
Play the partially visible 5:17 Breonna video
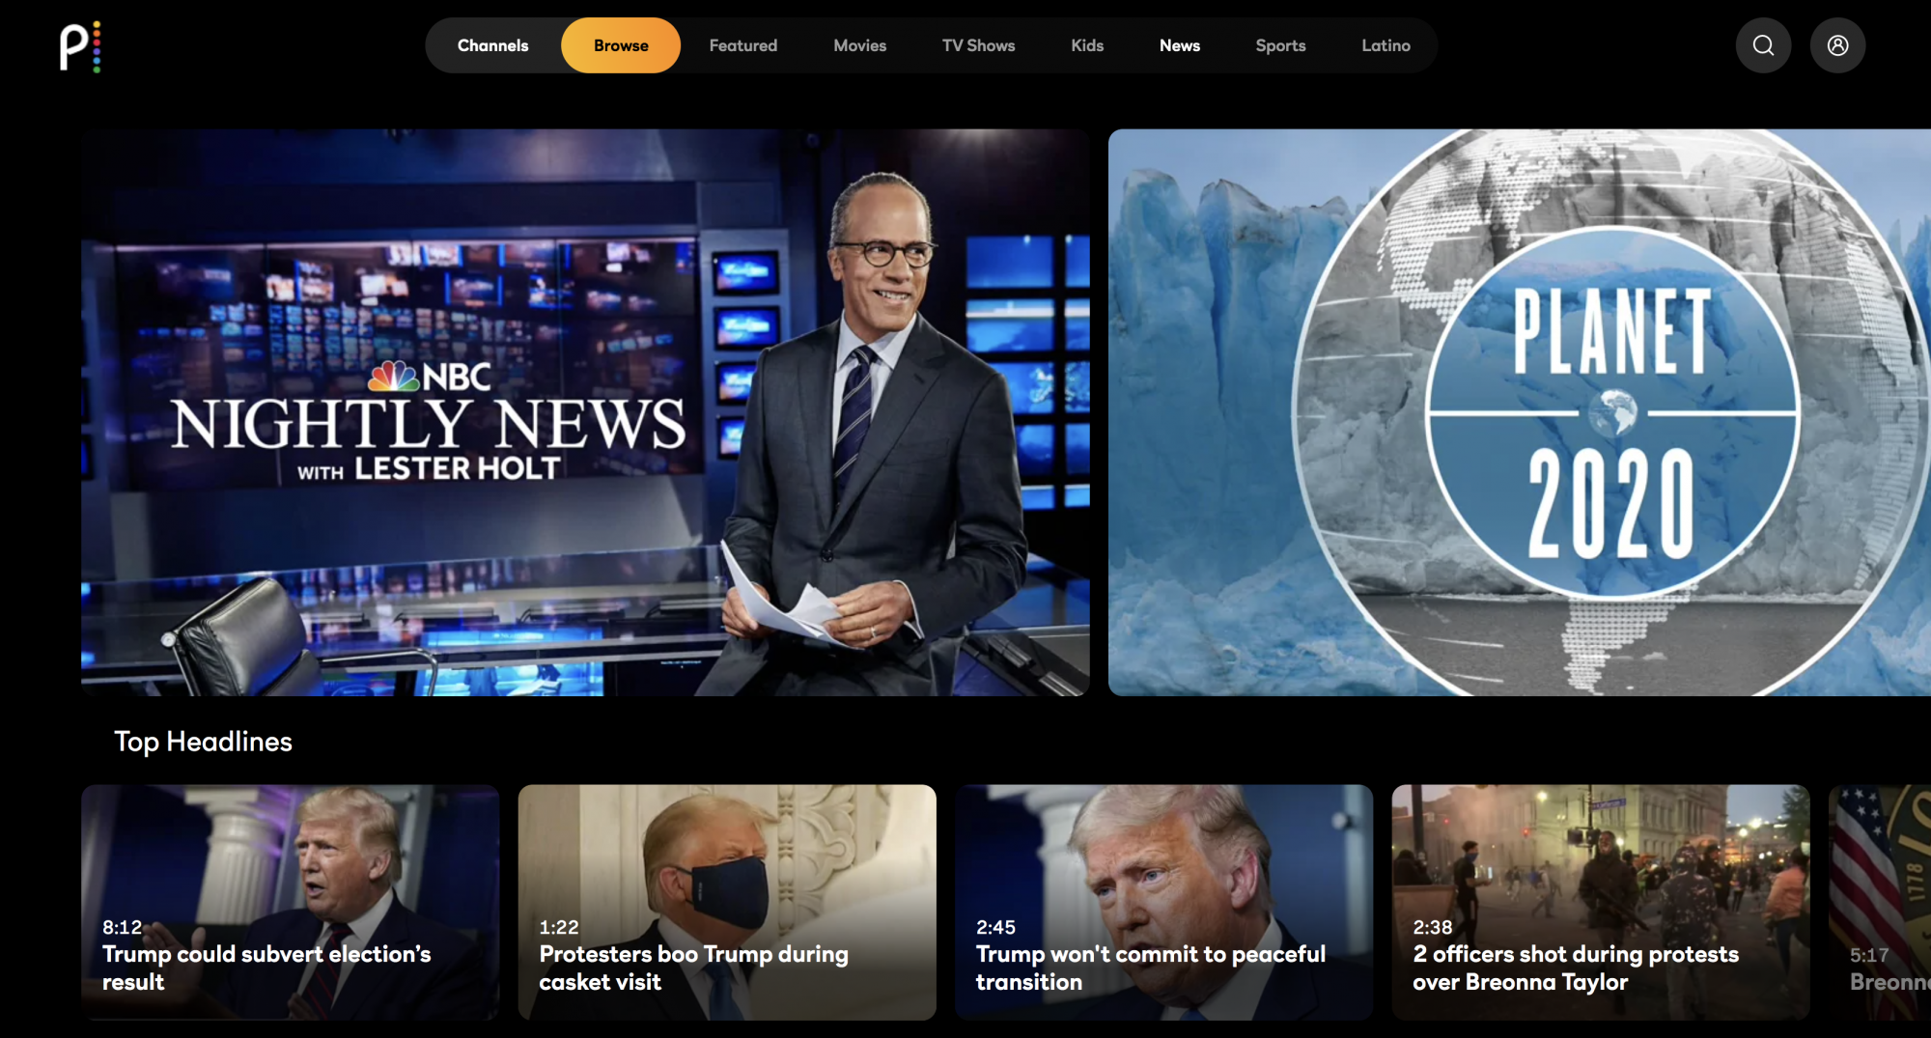point(1880,902)
